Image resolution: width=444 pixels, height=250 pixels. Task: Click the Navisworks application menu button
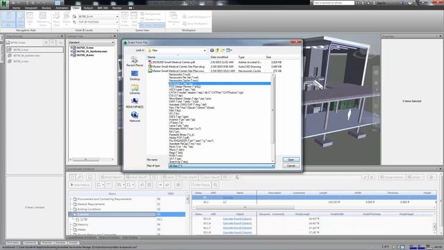[x=4, y=4]
